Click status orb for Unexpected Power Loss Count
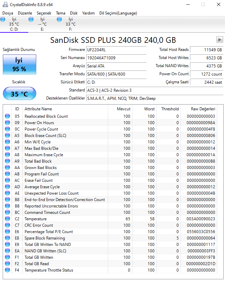 coord(7,193)
